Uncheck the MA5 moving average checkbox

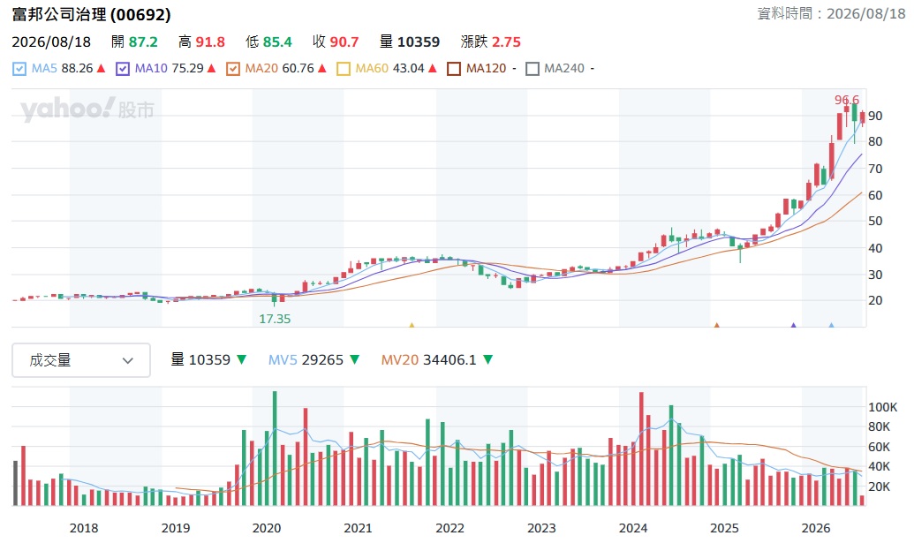coord(19,69)
